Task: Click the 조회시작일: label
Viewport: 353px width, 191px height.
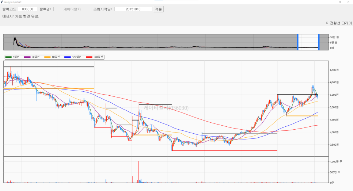Action: [103, 9]
